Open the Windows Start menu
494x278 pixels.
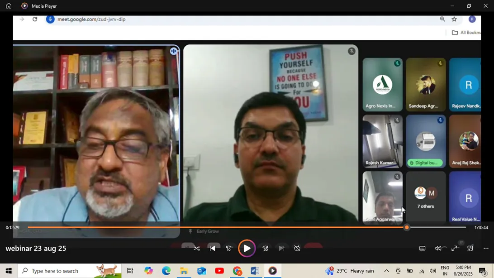coord(9,271)
